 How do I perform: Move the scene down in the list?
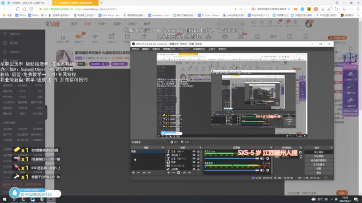(149, 173)
